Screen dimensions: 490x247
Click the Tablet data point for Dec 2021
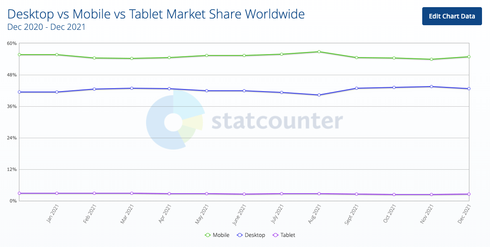(x=469, y=194)
